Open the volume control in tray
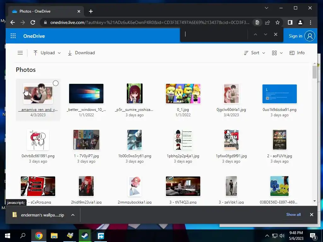Image resolution: width=323 pixels, height=242 pixels. [x=282, y=236]
